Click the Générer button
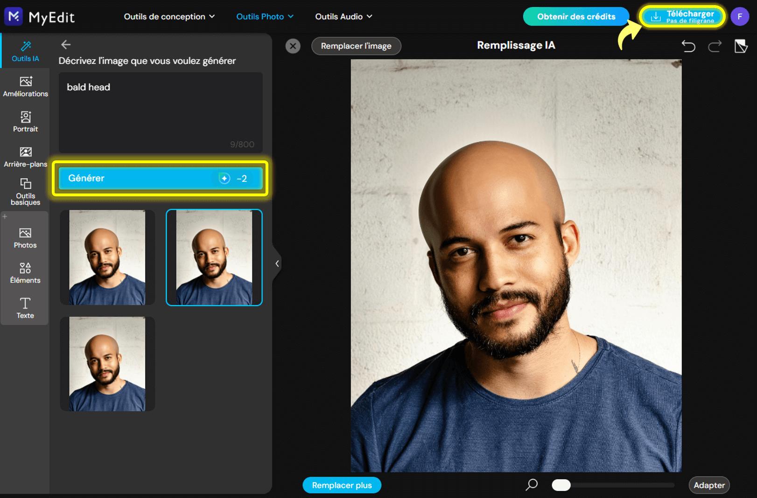The width and height of the screenshot is (757, 498). (x=160, y=178)
